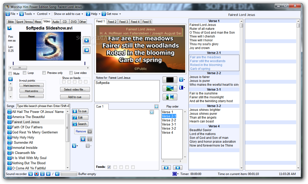Viewport: 308px width, 184px height.
Task: Open the Help menu
Action: tap(93, 14)
